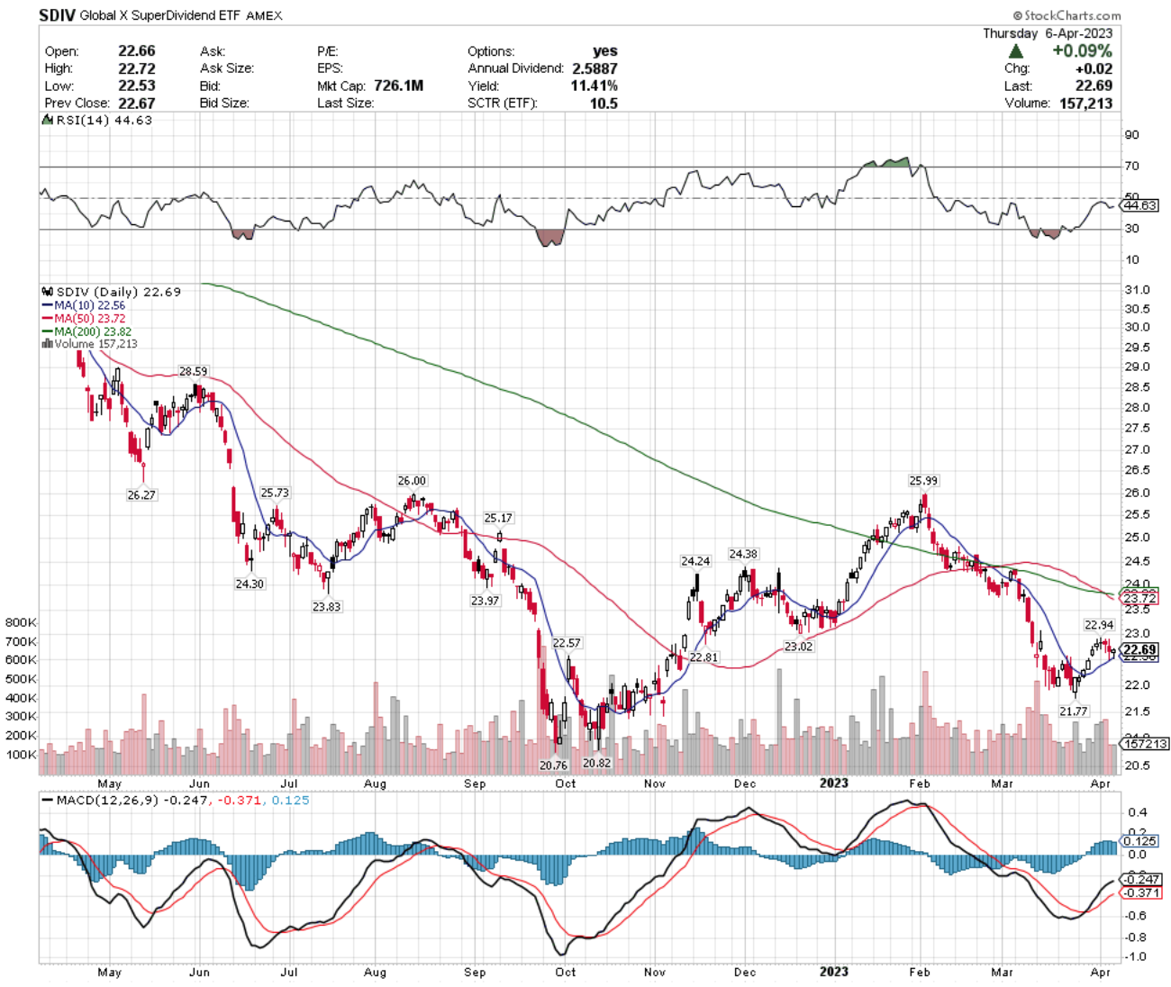
Task: Click the MA(50) 23.72 legend entry
Action: pyautogui.click(x=84, y=318)
